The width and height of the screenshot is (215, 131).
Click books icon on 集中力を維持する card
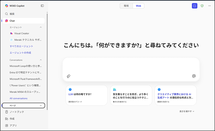(114, 90)
